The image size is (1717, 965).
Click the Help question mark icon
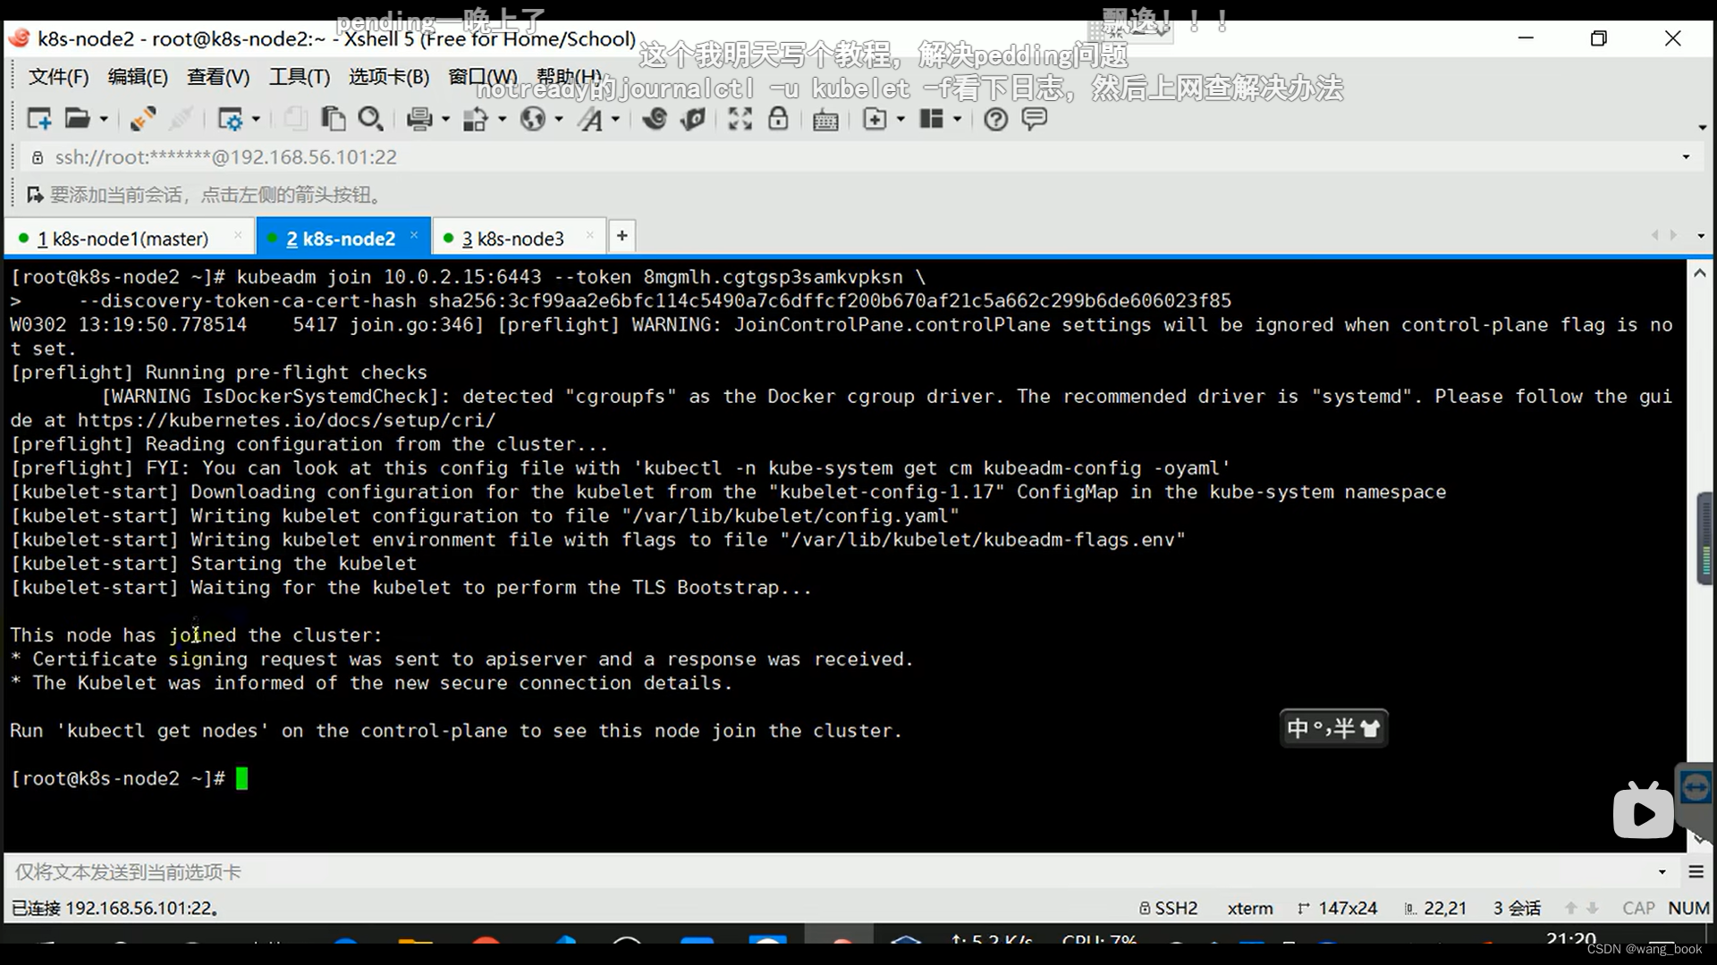pos(995,119)
